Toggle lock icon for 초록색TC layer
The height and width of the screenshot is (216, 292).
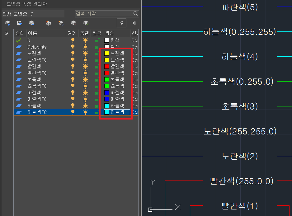pos(97,86)
